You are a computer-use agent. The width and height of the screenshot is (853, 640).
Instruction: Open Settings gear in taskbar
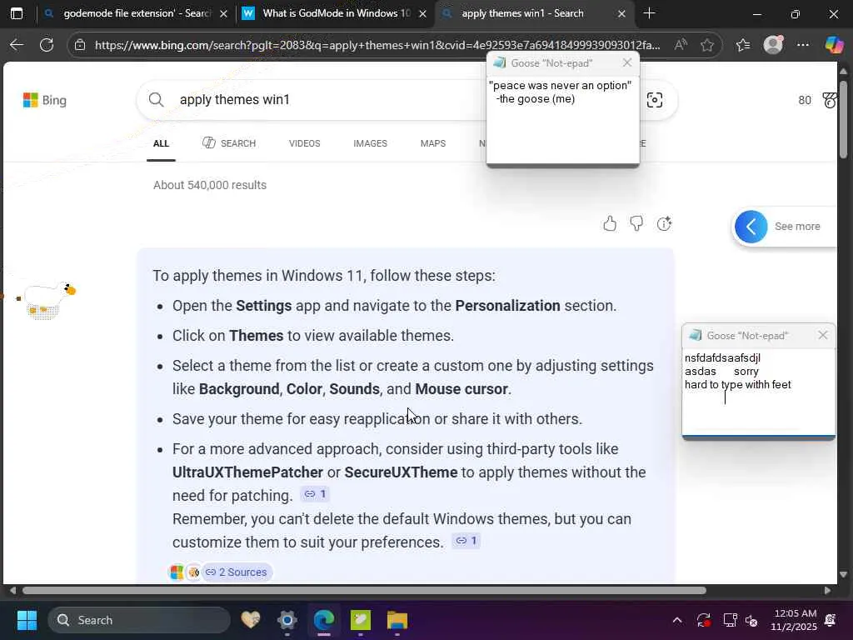(287, 620)
